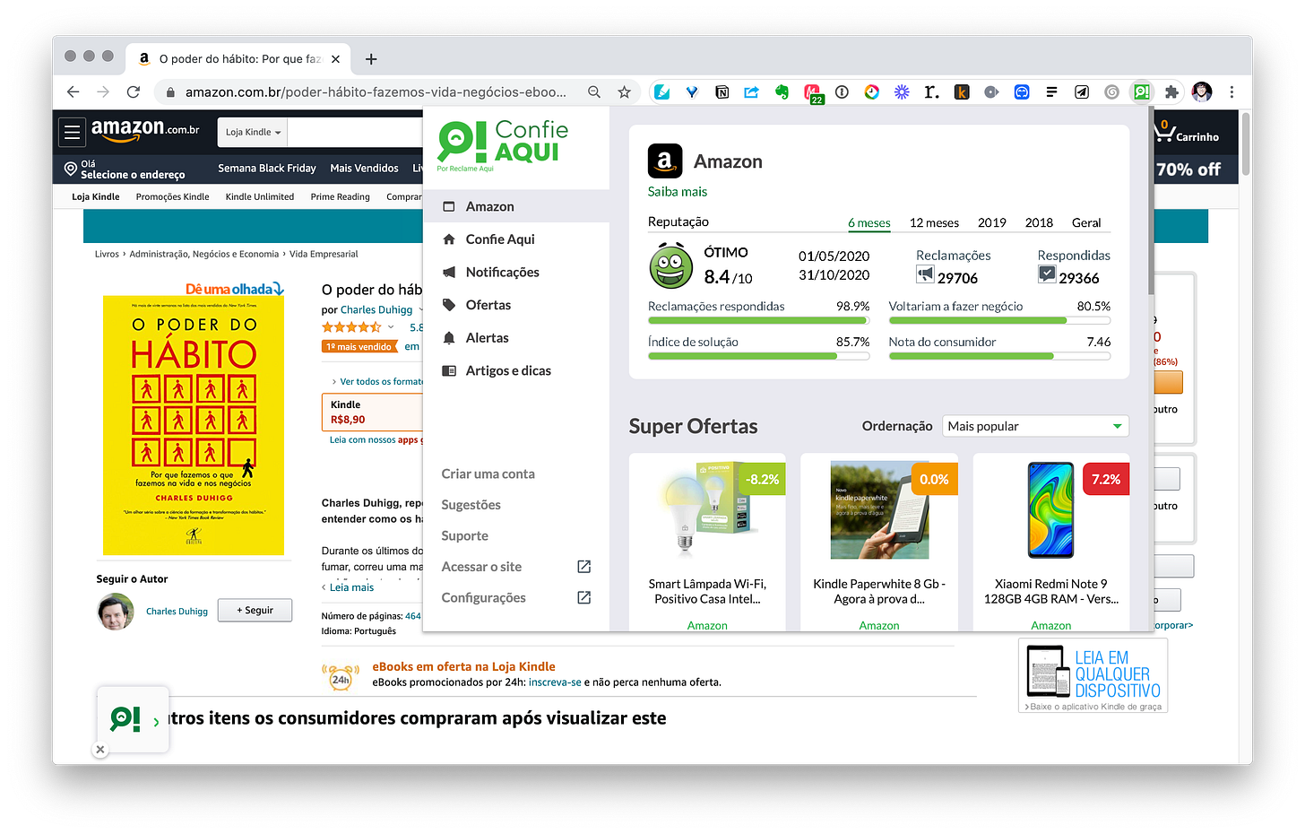The width and height of the screenshot is (1305, 834).
Task: Open 'Mais Vendidos' nav item
Action: (x=364, y=169)
